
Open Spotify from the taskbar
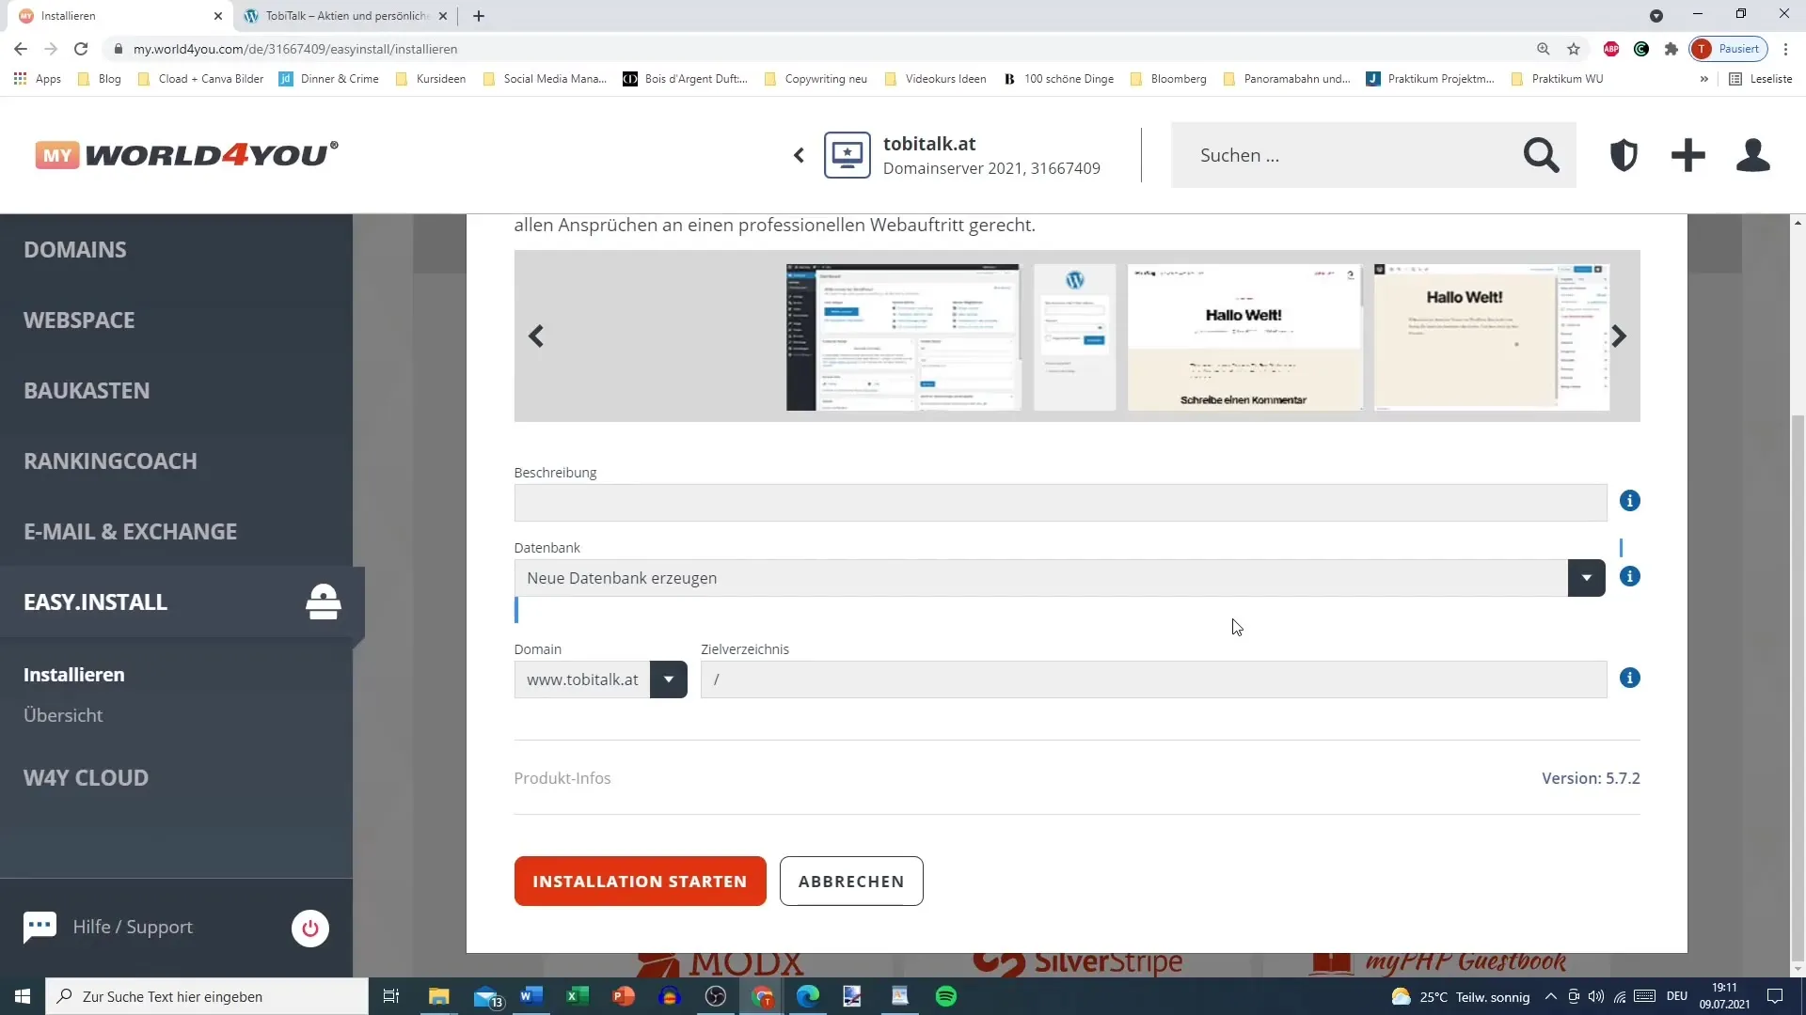pos(946,996)
